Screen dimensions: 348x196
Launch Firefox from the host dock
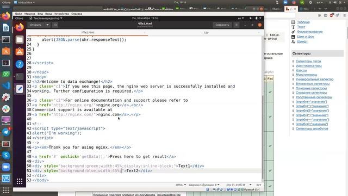point(6,16)
